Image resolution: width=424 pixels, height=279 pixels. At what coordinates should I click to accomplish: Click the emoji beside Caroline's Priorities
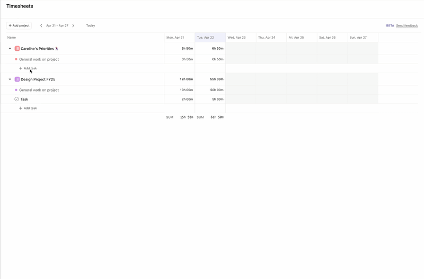pyautogui.click(x=57, y=49)
